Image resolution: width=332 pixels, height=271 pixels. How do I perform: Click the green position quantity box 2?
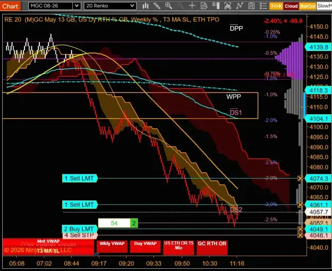tap(134, 223)
